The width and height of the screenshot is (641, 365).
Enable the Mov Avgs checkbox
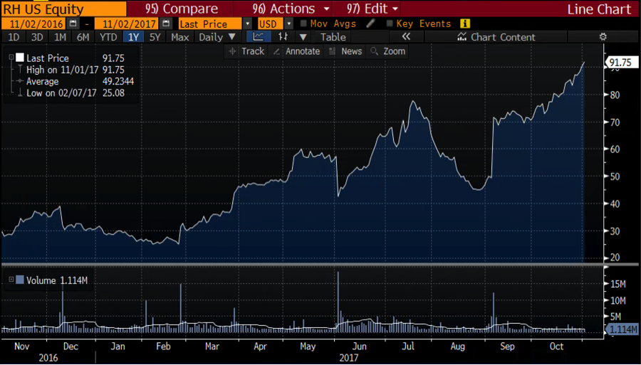point(304,23)
